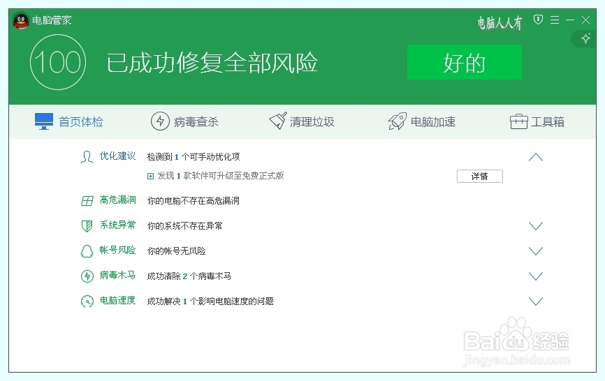Click the text 发现1款软件可升级至免费正式版

pos(221,176)
